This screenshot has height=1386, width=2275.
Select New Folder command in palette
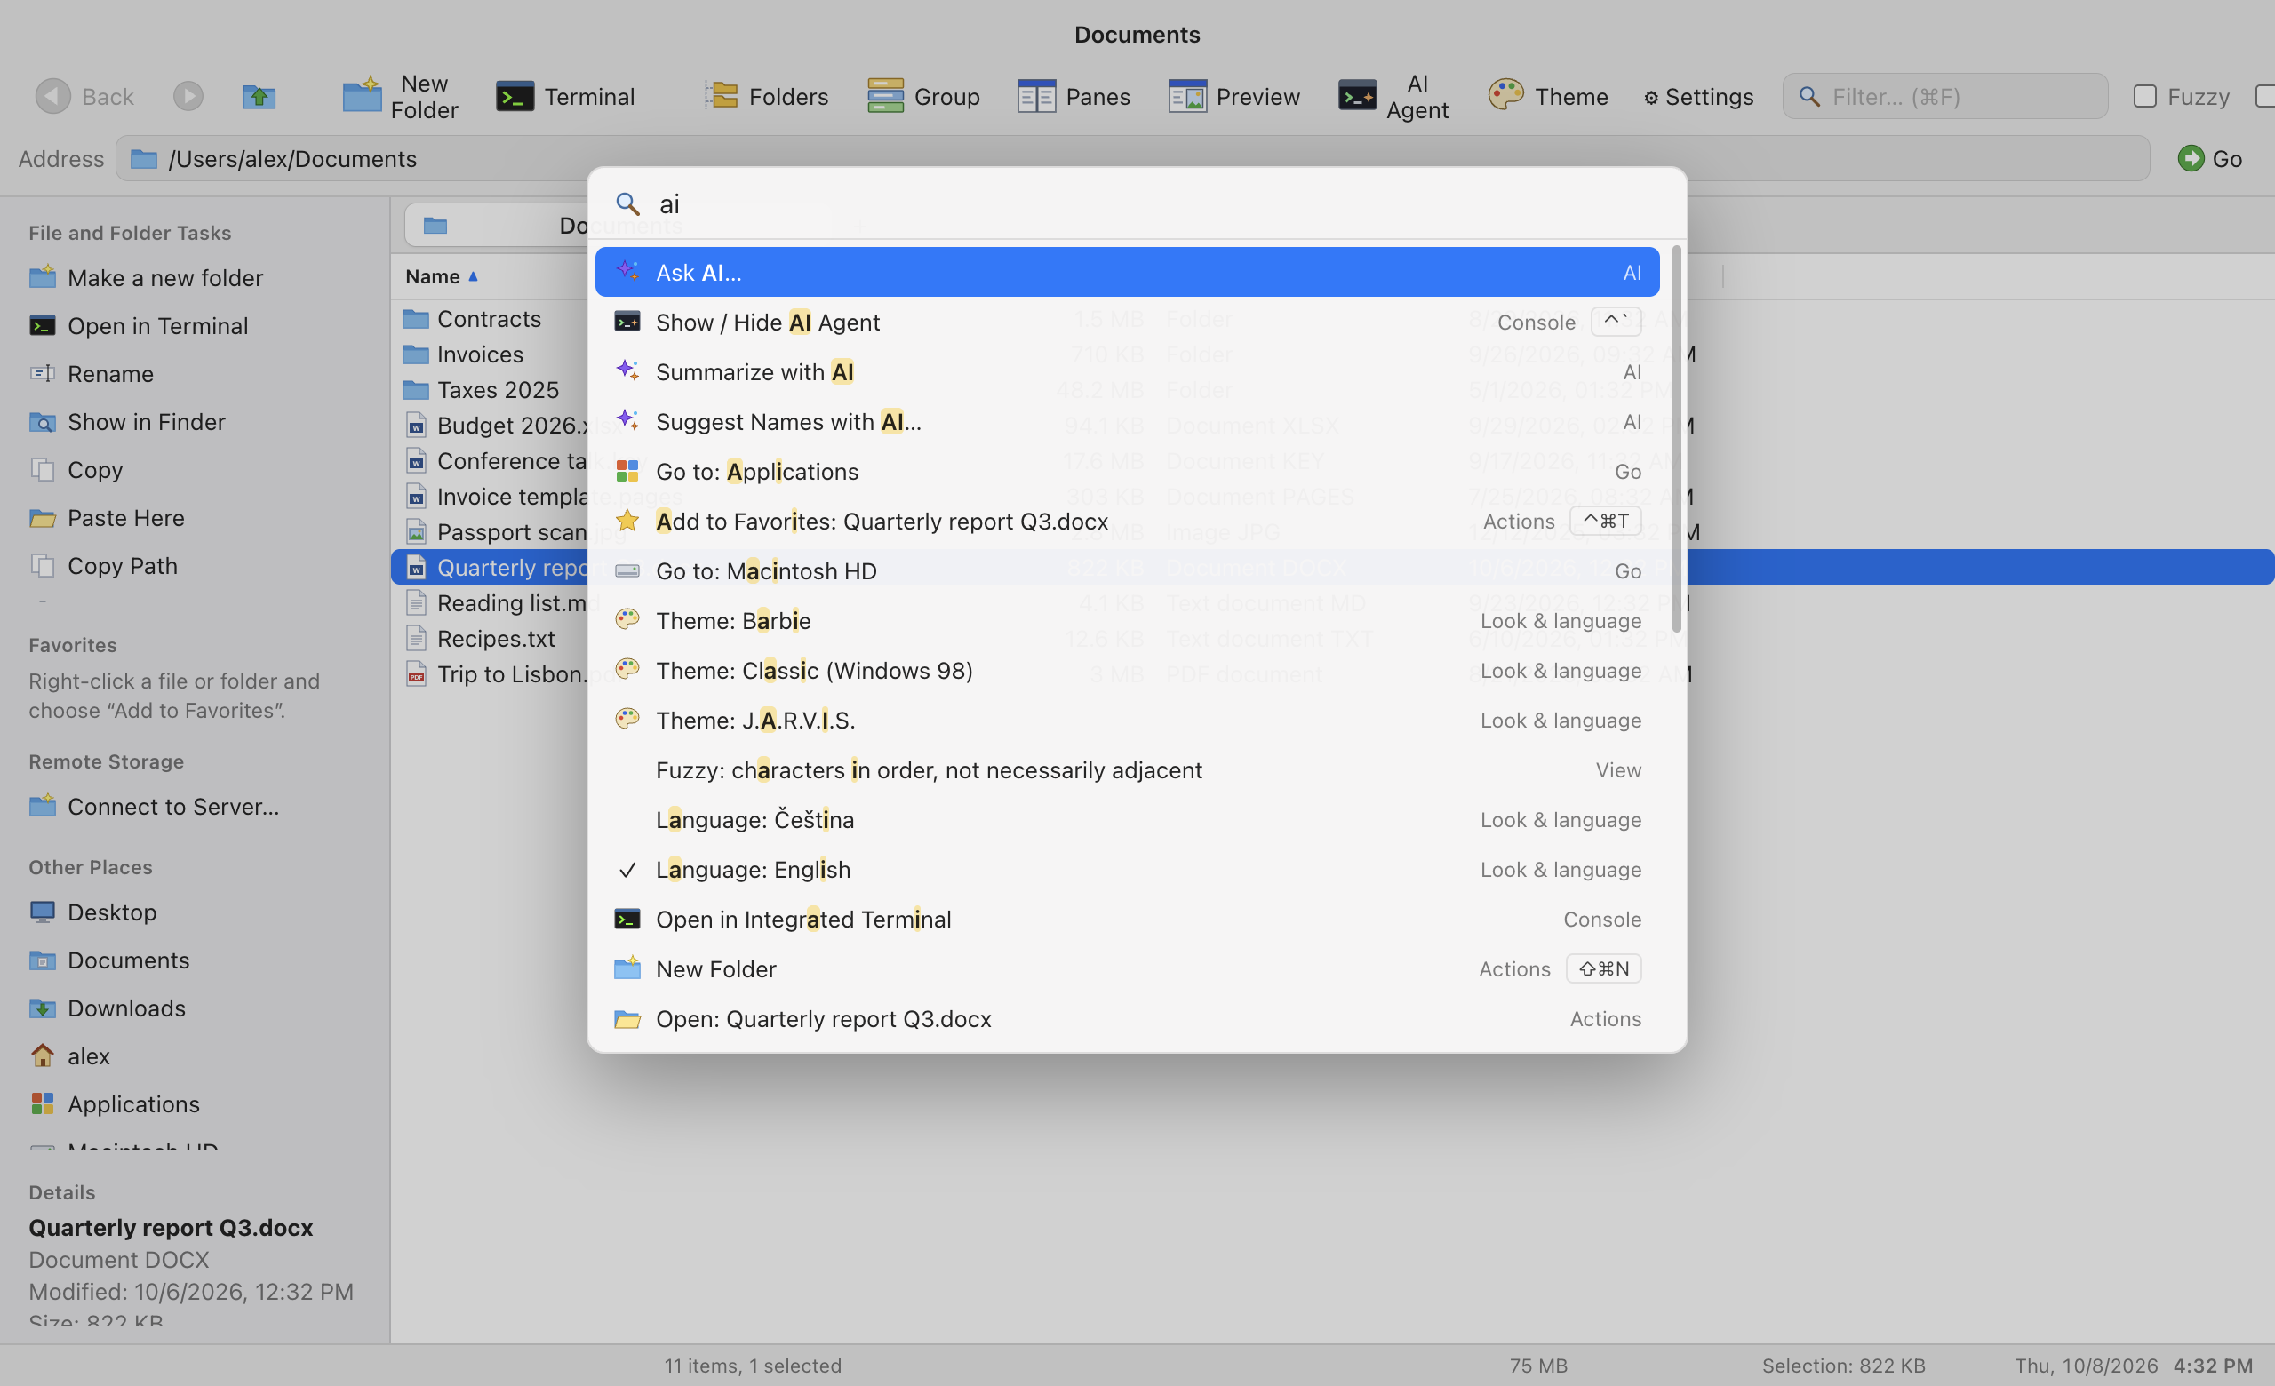(1127, 969)
